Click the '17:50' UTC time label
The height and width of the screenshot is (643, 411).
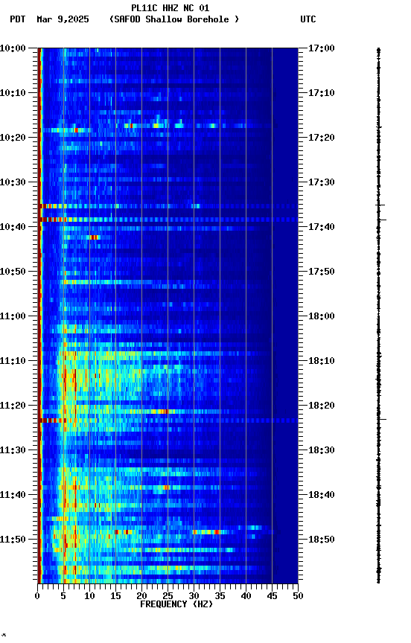coord(322,272)
